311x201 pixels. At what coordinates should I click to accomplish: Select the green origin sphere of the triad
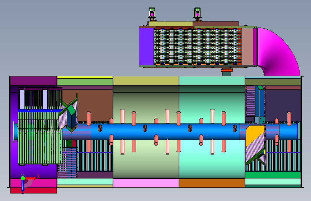pos(23,178)
